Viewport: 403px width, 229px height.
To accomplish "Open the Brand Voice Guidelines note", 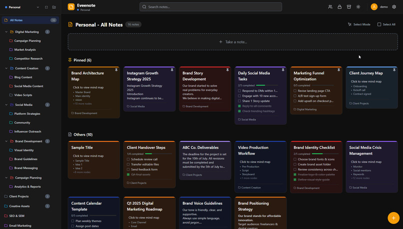I will tap(205, 213).
